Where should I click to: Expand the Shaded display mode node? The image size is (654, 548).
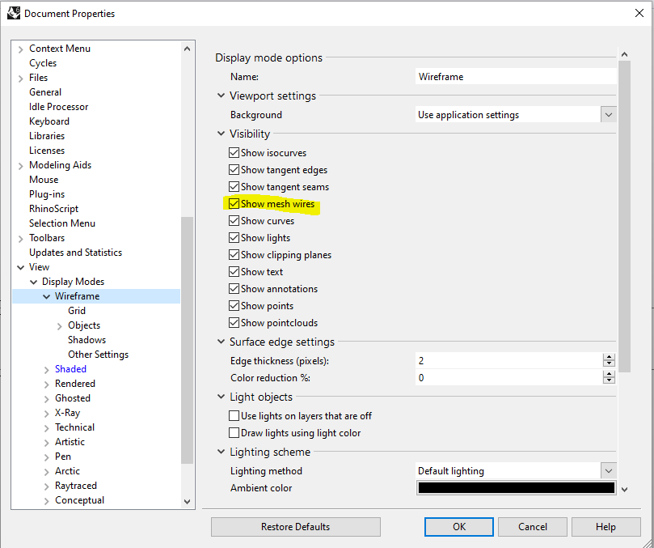pos(47,370)
